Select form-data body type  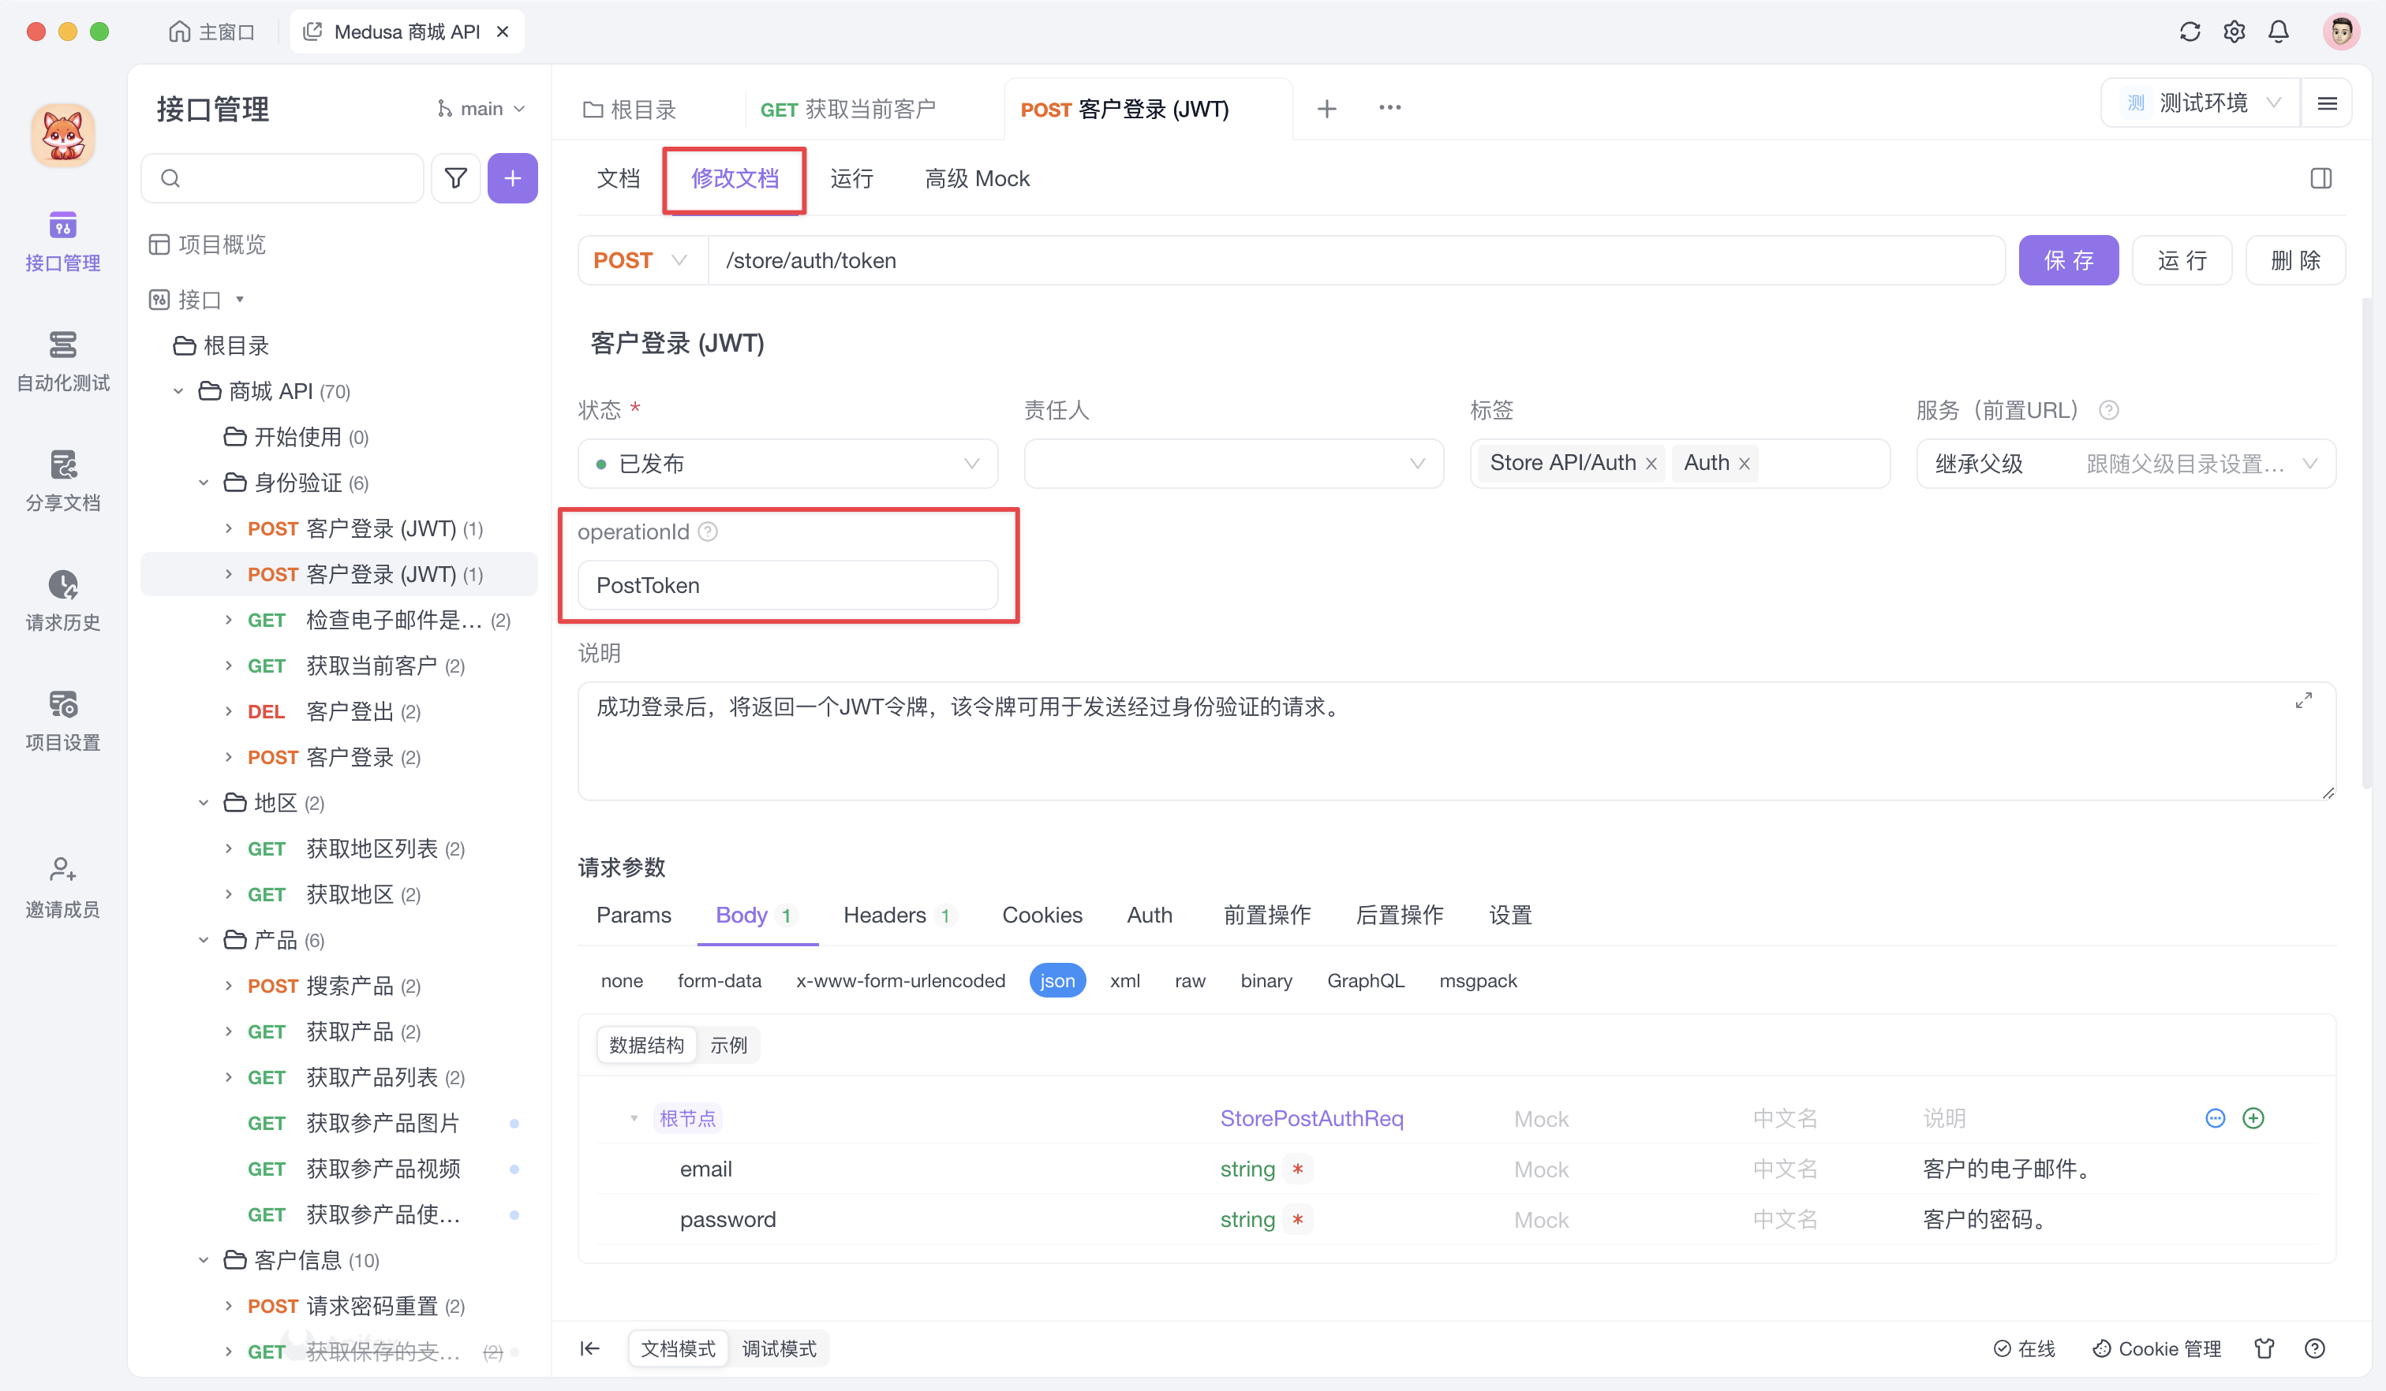click(719, 980)
